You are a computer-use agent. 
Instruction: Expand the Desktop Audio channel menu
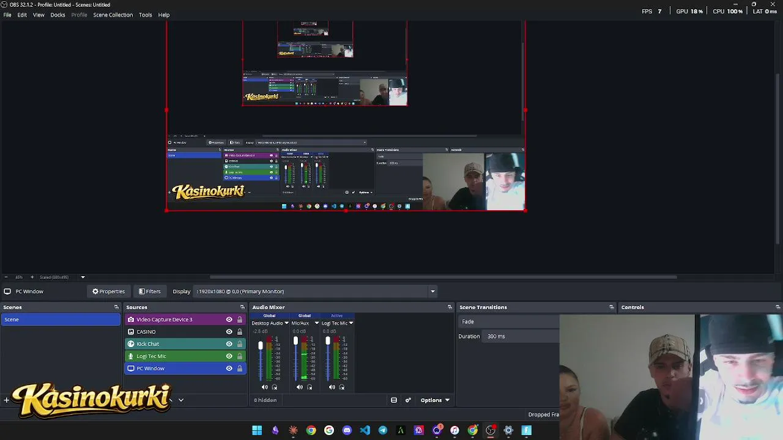coord(286,323)
